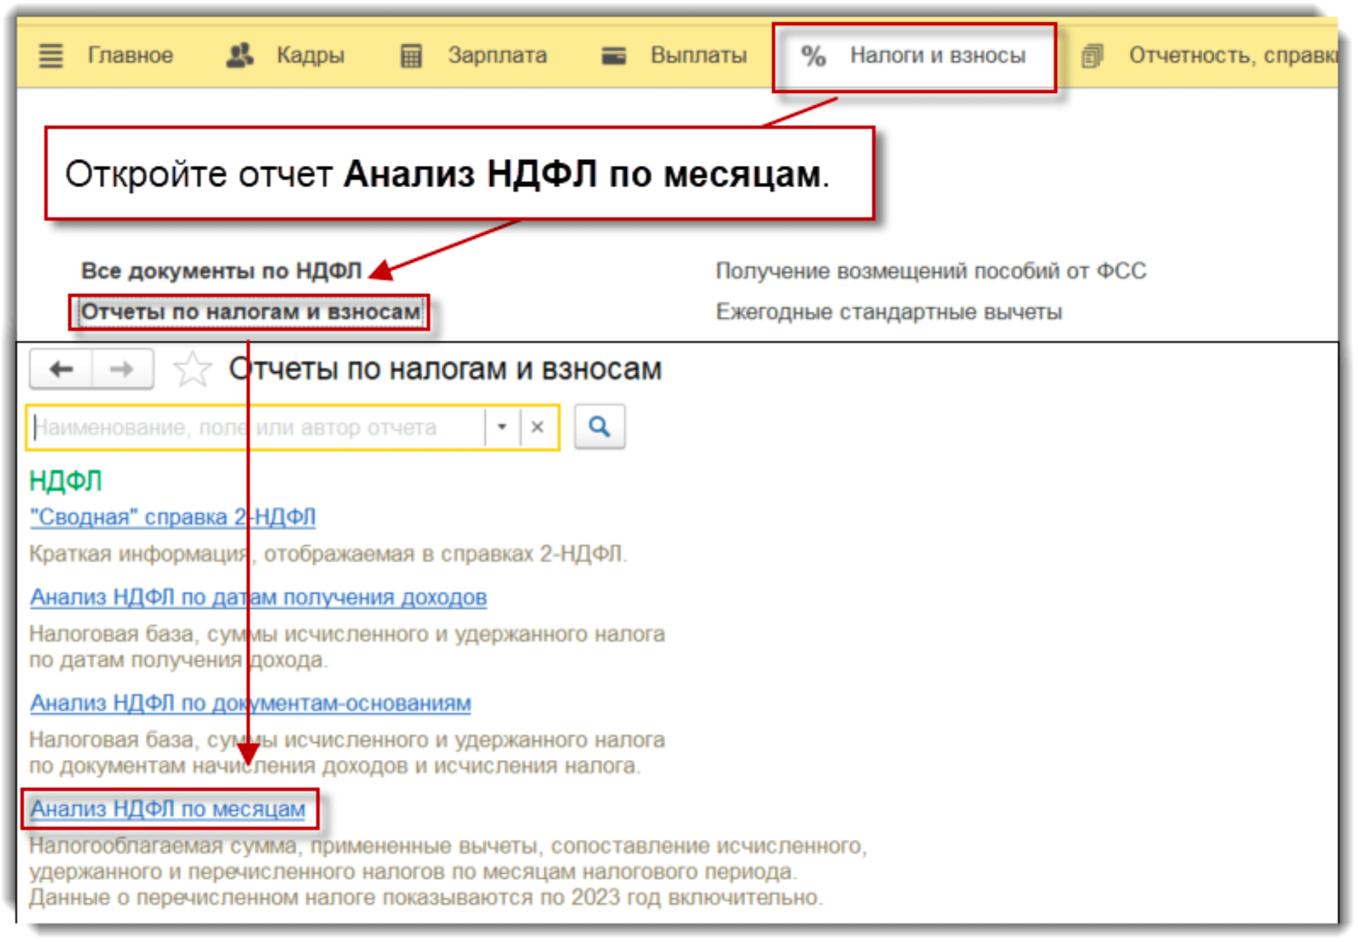Open Ежегодные стандартные вычеты
Viewport: 1358px width, 942px height.
[x=888, y=311]
